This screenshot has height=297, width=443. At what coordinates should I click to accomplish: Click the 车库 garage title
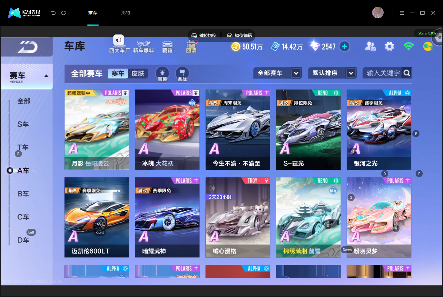(75, 46)
